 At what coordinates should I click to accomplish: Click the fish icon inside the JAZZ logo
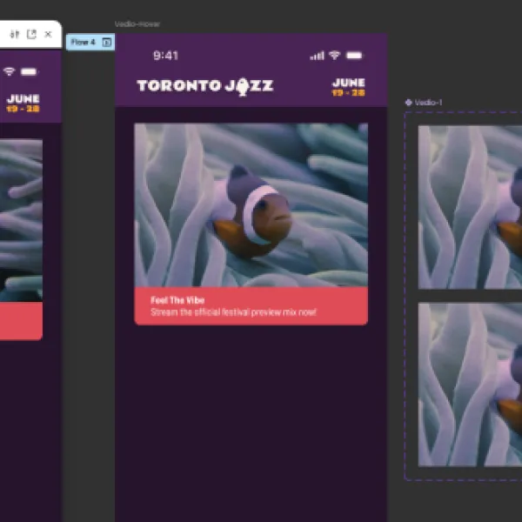pyautogui.click(x=243, y=87)
